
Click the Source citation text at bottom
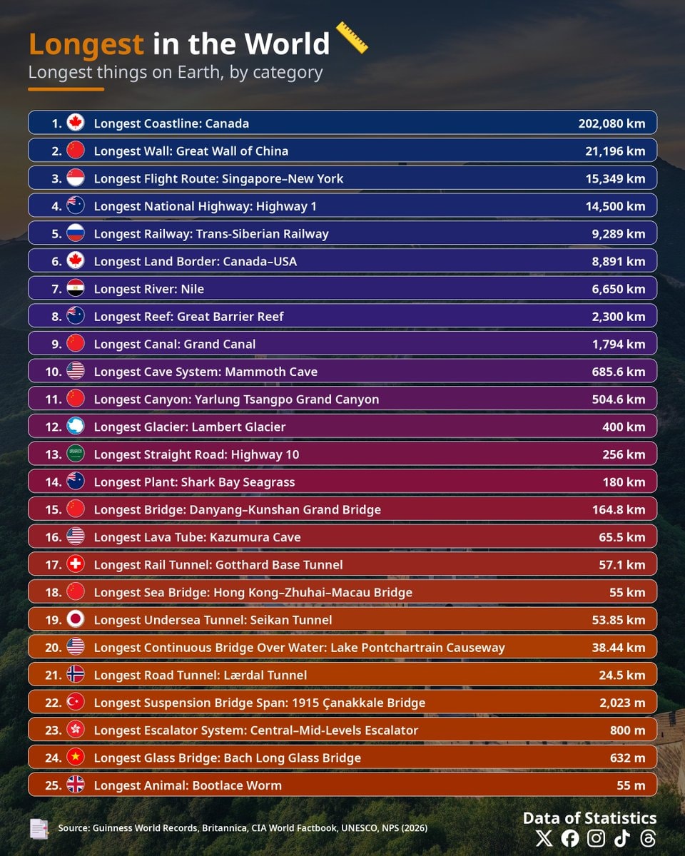point(243,828)
